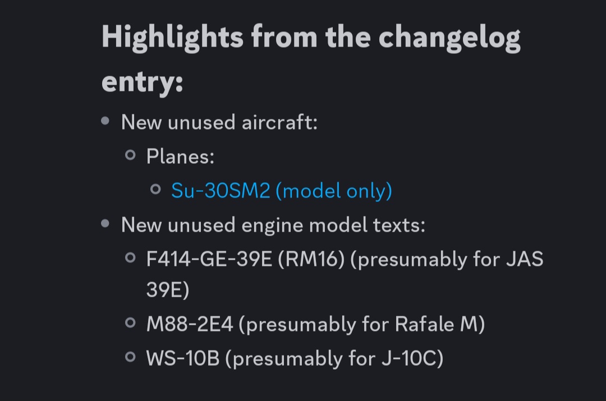Click the 'M88-2E4' engine name

click(x=189, y=324)
